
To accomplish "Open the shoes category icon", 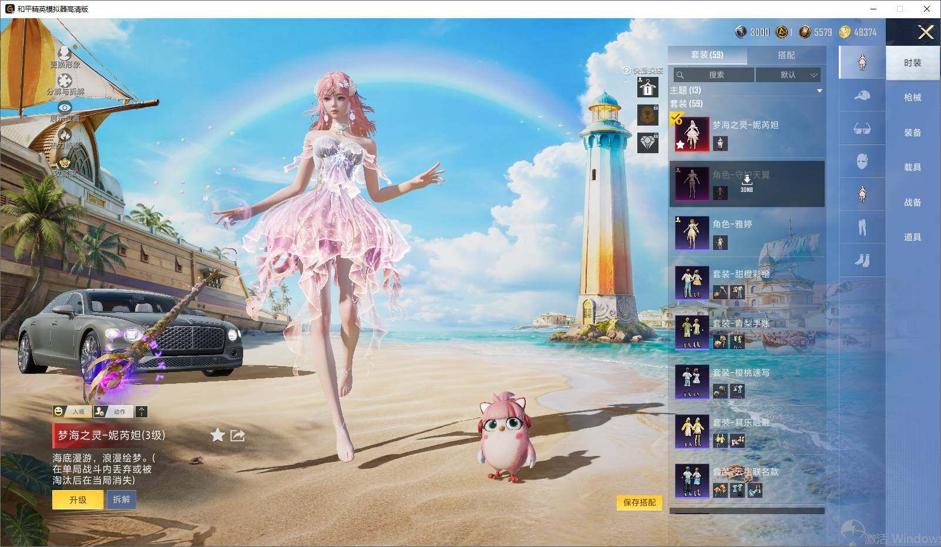I will coord(862,260).
